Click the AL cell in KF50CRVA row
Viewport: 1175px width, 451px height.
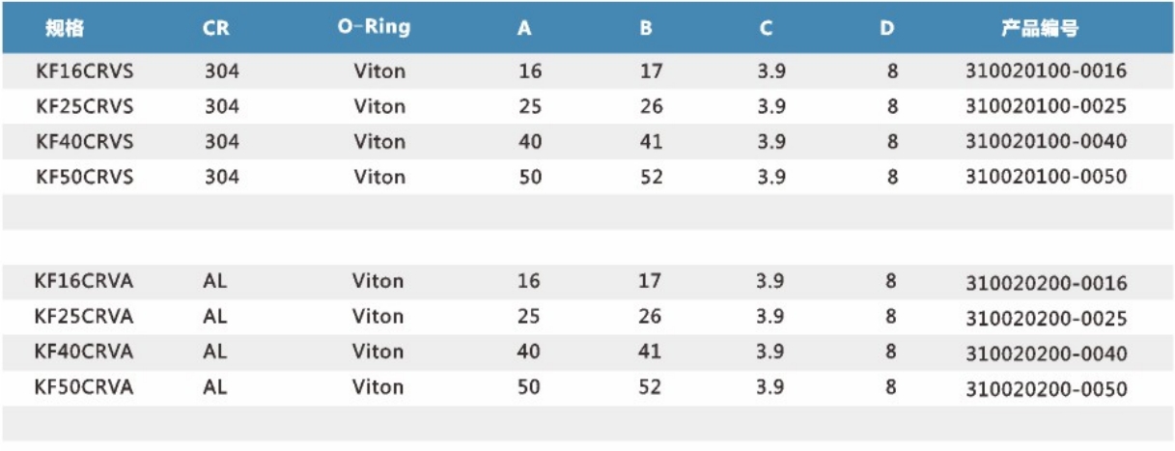pos(215,387)
